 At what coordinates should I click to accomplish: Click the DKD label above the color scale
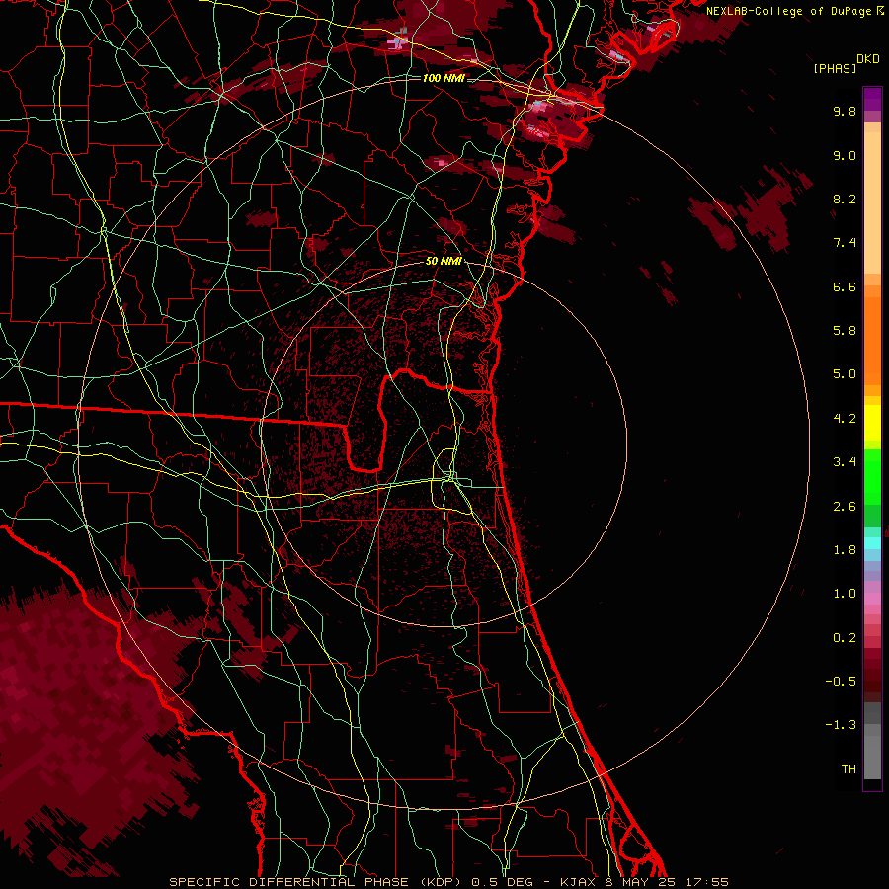868,59
